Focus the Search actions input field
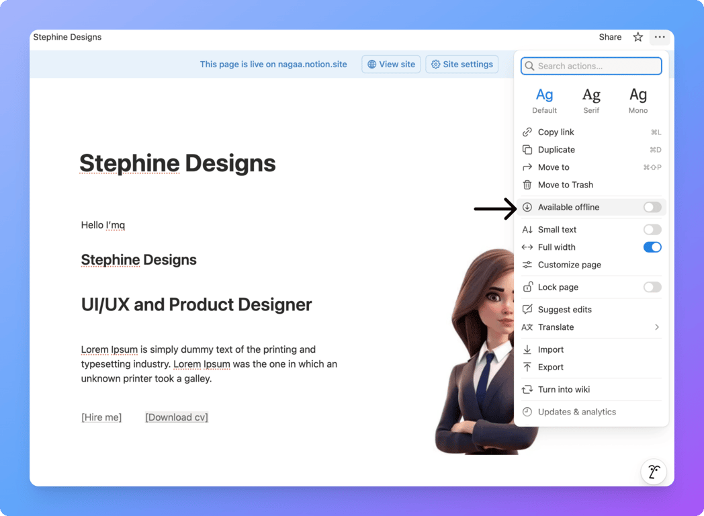704x516 pixels. coord(591,66)
